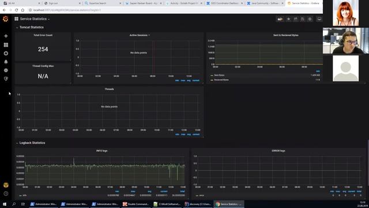Open the Server Admin shield icon

[6, 79]
